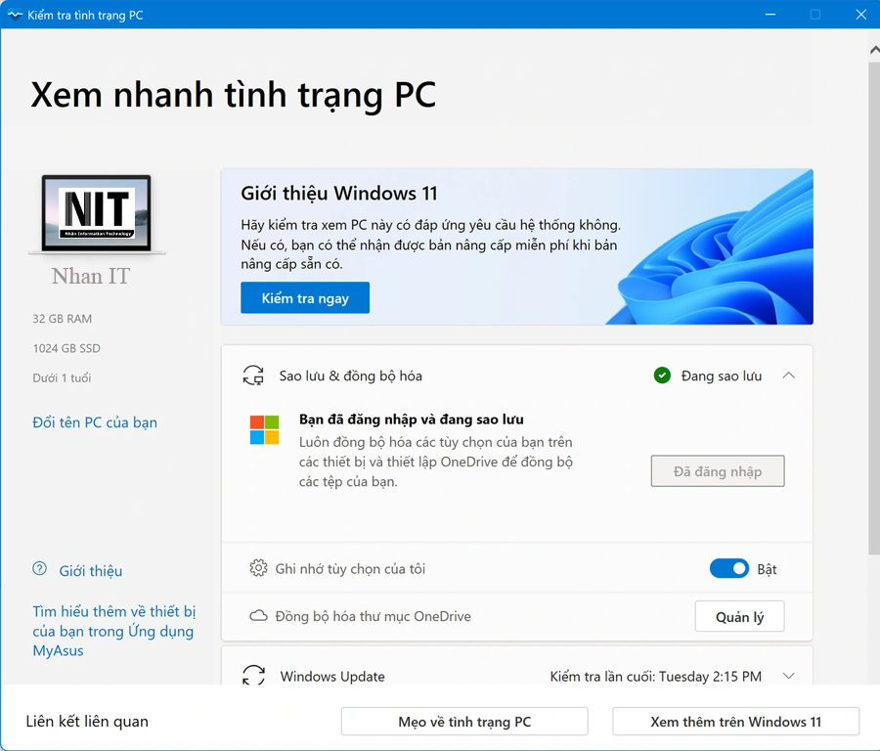Click the Đồng bộ hóa thư mục OneDrive label
Image resolution: width=880 pixels, height=751 pixels.
(373, 616)
